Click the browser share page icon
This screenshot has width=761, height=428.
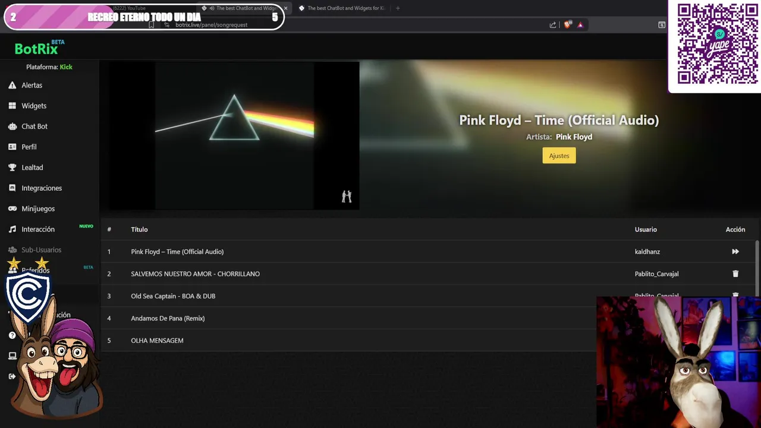point(553,25)
